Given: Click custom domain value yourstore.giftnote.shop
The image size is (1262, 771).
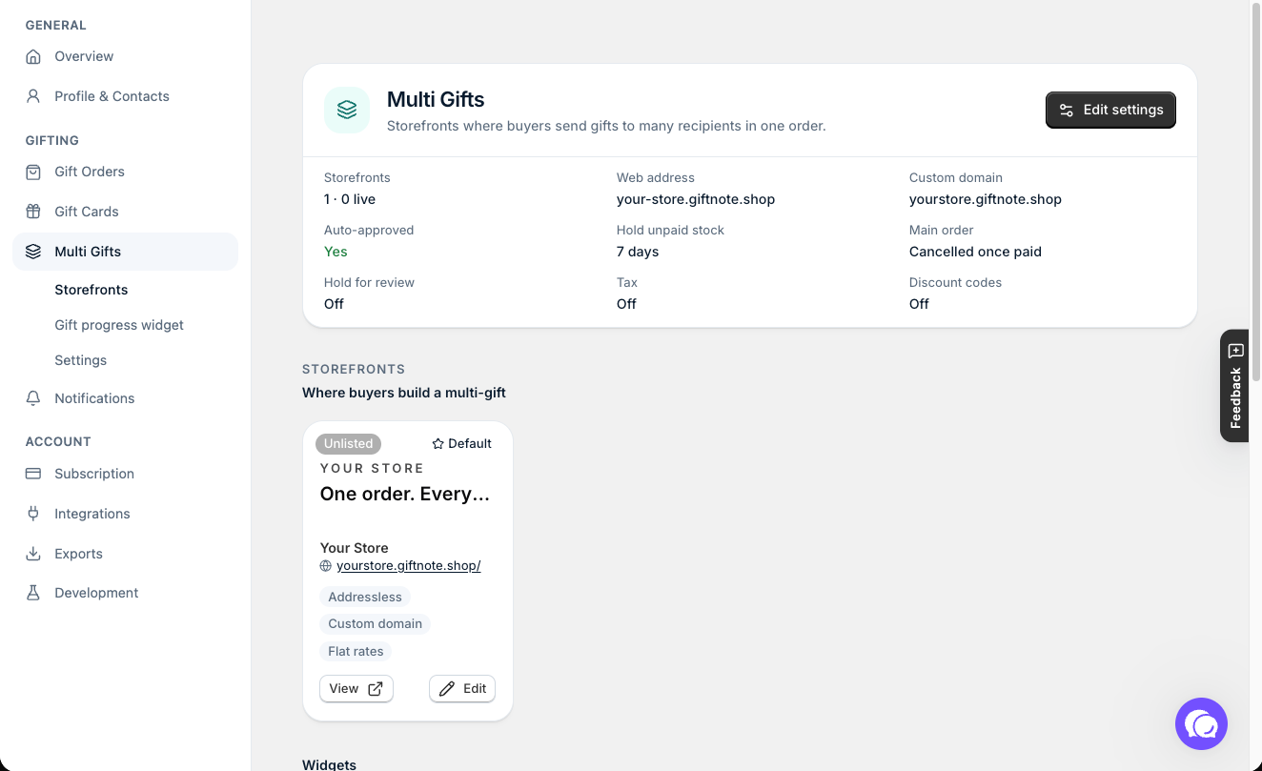Looking at the screenshot, I should pyautogui.click(x=986, y=199).
